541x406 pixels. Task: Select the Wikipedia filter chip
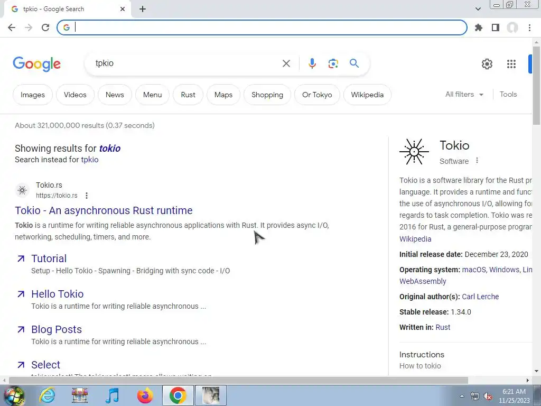[367, 95]
